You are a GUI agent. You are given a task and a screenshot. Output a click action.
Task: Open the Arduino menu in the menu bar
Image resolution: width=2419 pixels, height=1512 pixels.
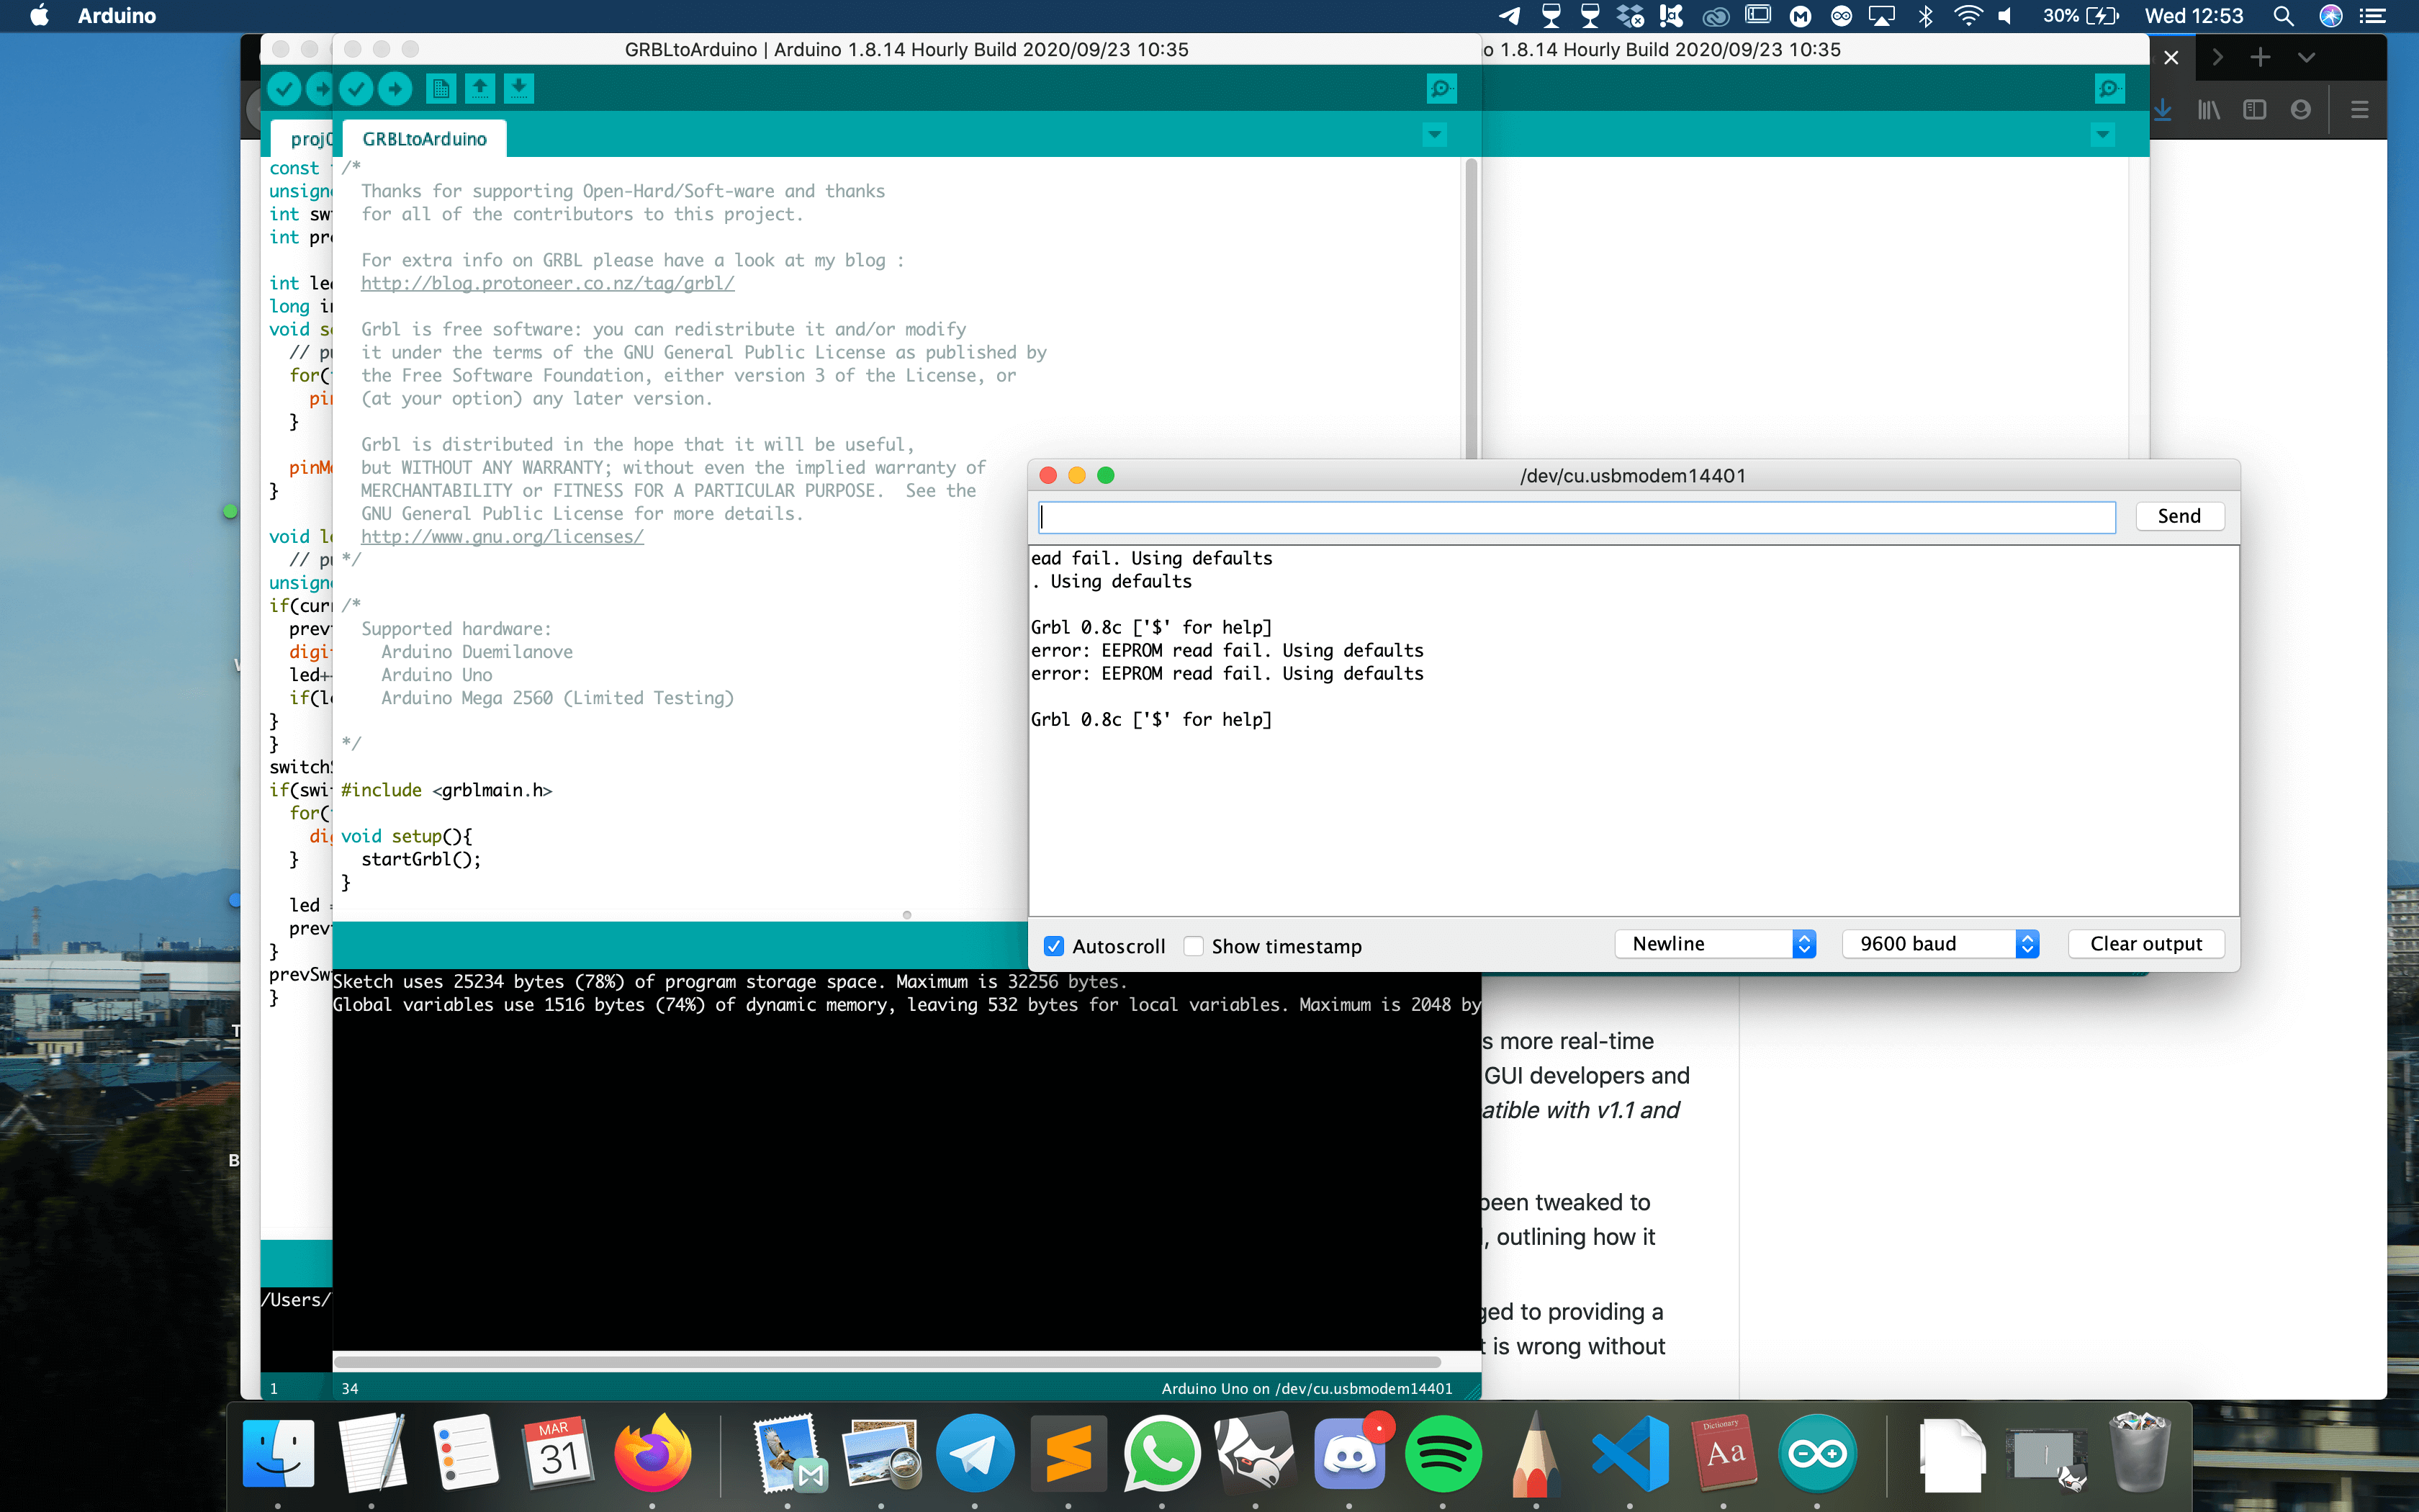117,16
